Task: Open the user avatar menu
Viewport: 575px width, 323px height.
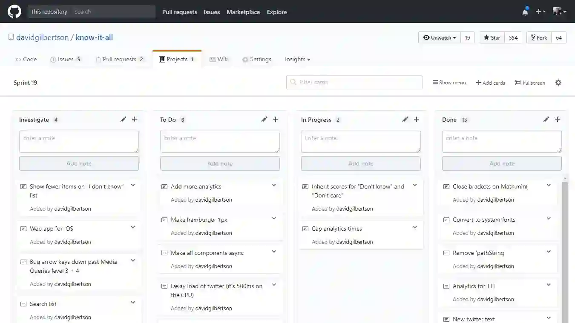Action: tap(559, 11)
